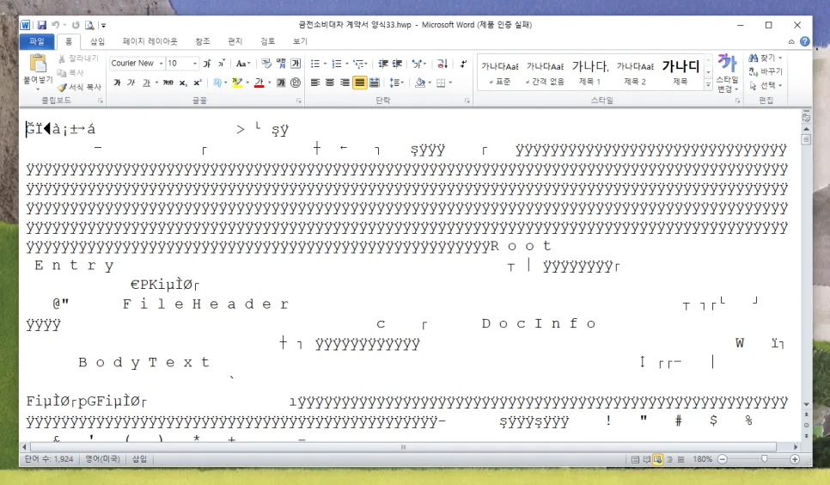
Task: Click the word count 단어 수: 1,924
Action: [49, 459]
